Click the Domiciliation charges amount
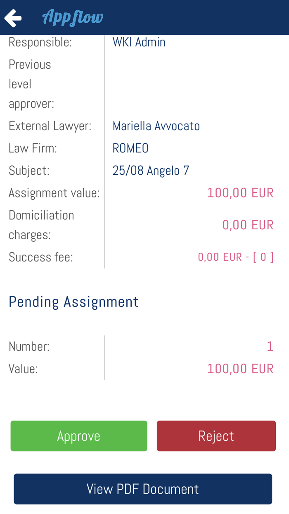This screenshot has width=289, height=514. [x=248, y=224]
